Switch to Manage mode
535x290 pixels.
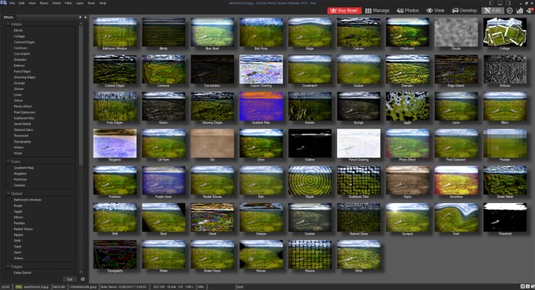click(x=377, y=10)
